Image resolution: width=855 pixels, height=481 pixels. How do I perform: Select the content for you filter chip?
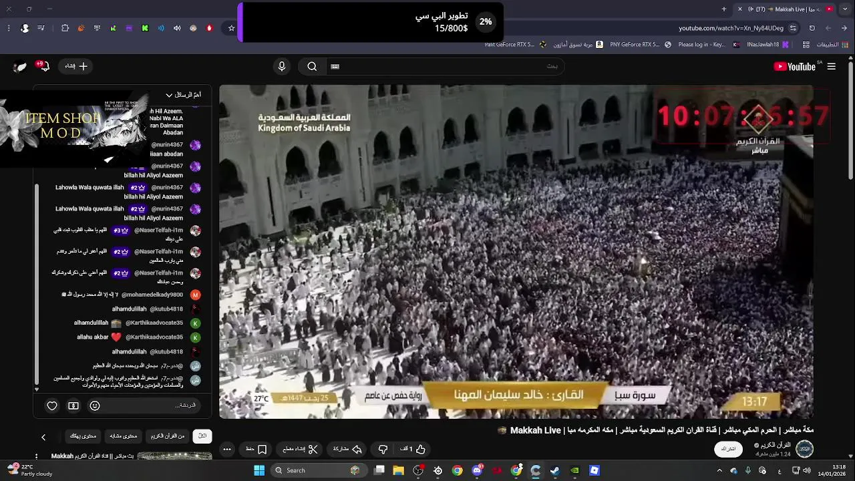click(83, 436)
